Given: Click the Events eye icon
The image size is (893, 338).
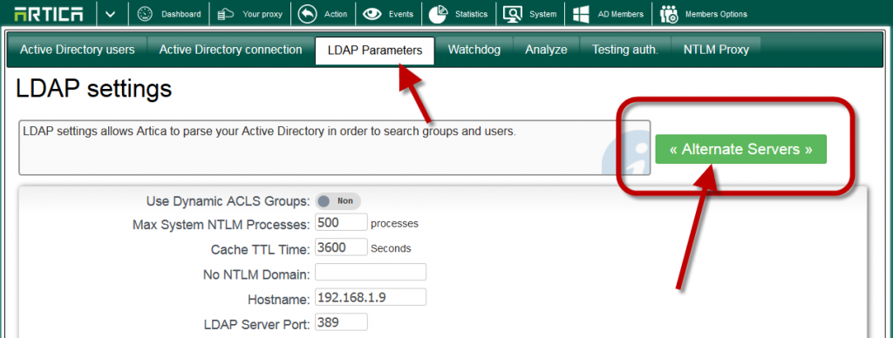Looking at the screenshot, I should pyautogui.click(x=372, y=14).
